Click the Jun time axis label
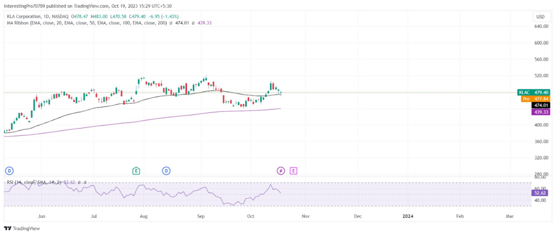The image size is (556, 235). (41, 216)
